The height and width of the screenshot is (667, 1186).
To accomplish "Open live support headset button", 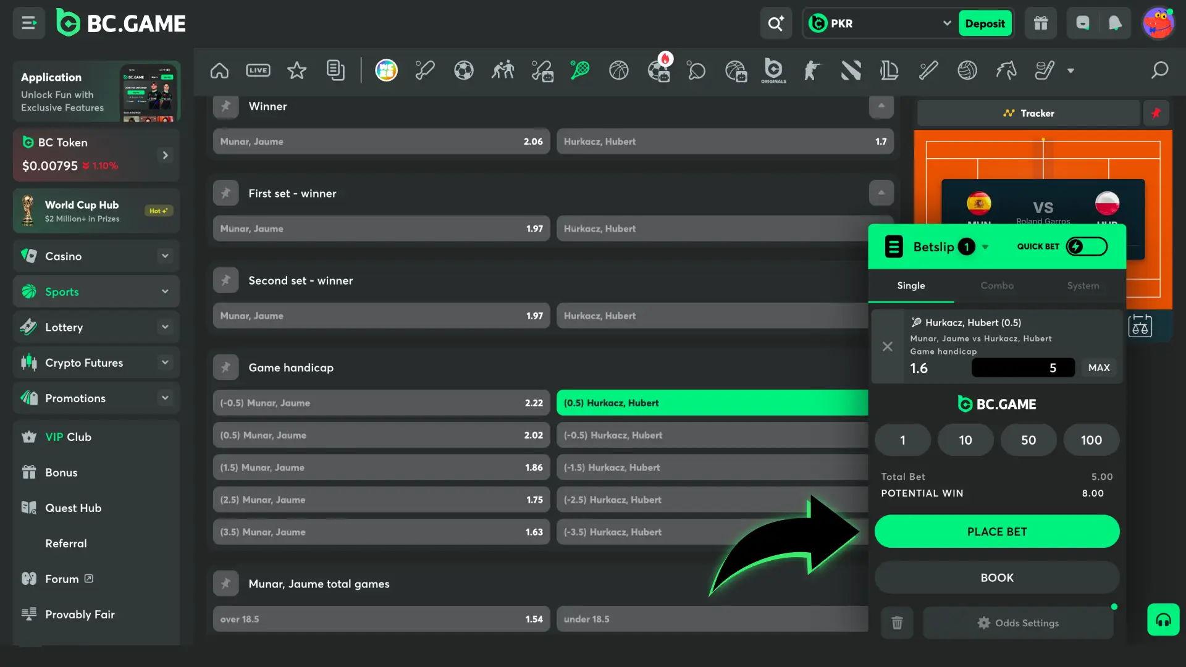I will [x=1164, y=619].
